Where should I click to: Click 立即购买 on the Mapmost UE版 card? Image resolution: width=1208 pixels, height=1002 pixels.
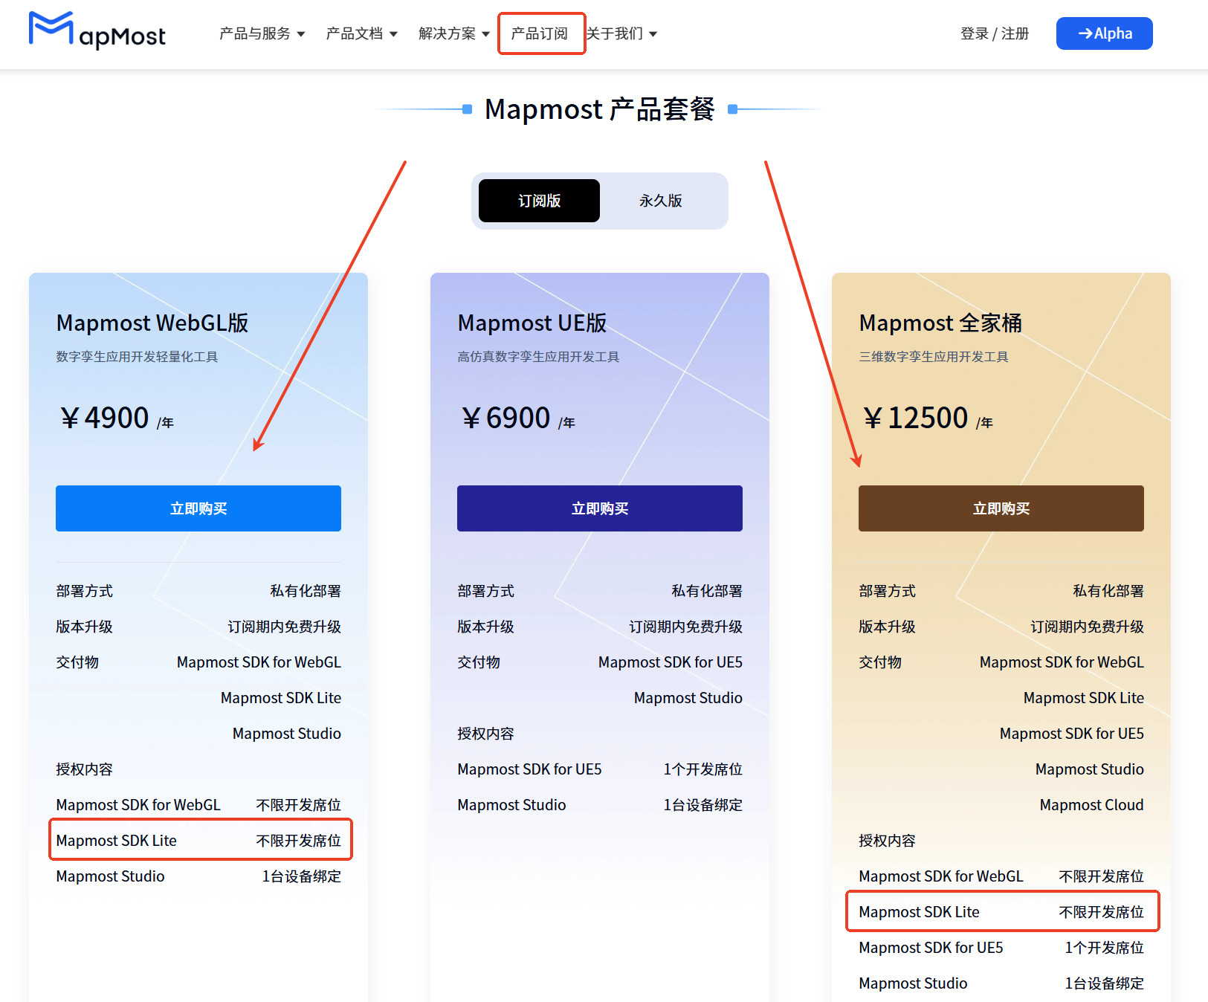point(600,508)
